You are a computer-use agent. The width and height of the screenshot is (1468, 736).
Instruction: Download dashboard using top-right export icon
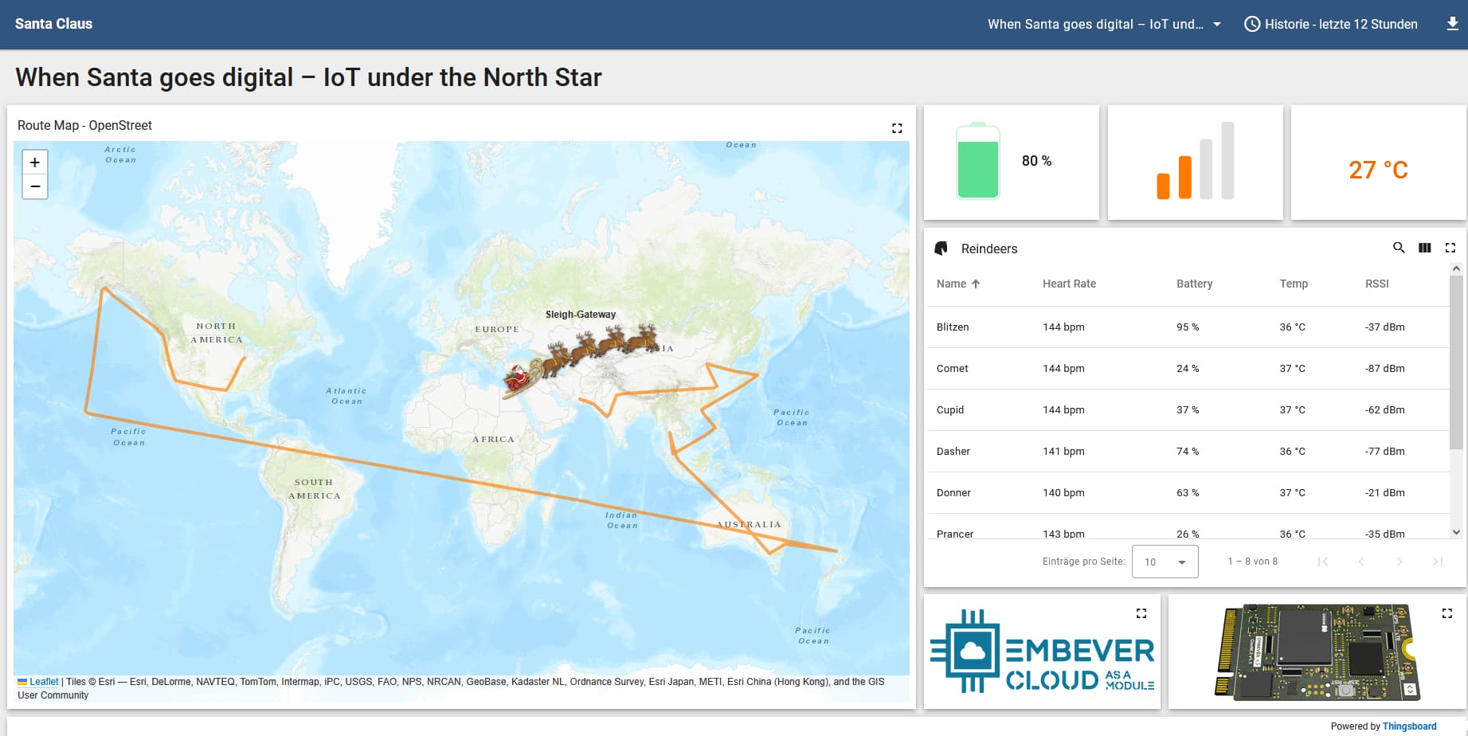(1452, 24)
